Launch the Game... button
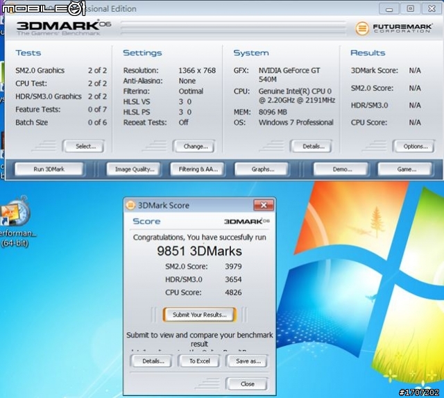This screenshot has height=398, width=444. coord(405,169)
